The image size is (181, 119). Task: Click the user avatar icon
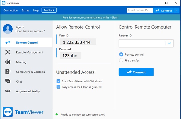pyautogui.click(x=8, y=29)
